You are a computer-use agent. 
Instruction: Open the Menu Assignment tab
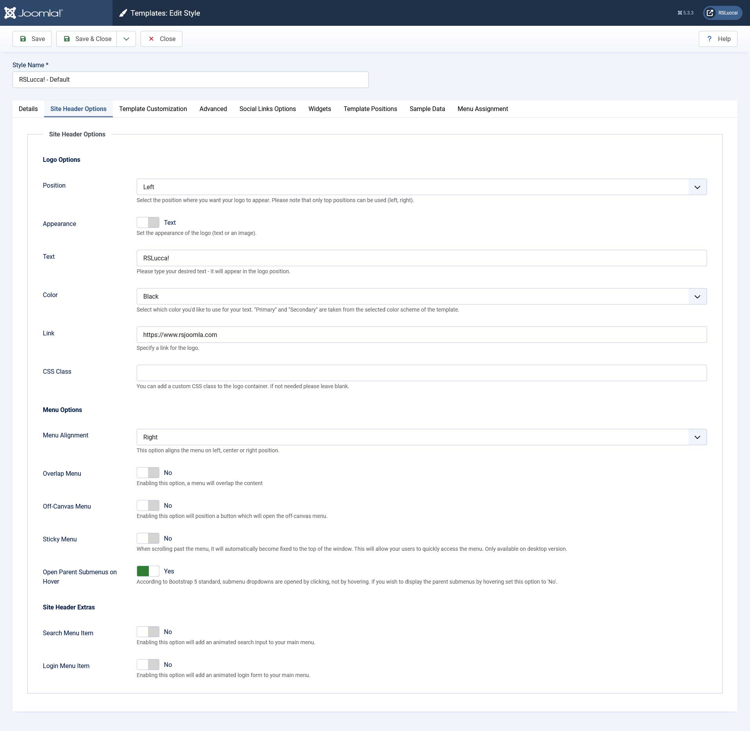(482, 109)
